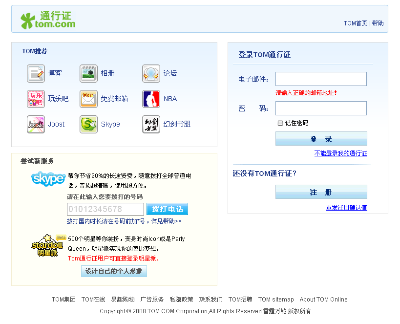This screenshot has height=324, width=400.
Task: Click the 注册 register button
Action: pyautogui.click(x=321, y=192)
